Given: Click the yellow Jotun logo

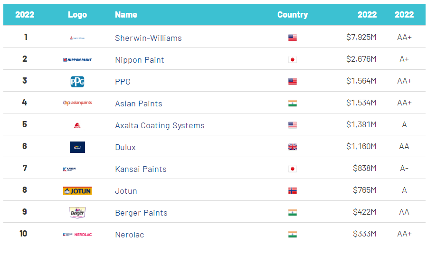Looking at the screenshot, I should point(77,191).
